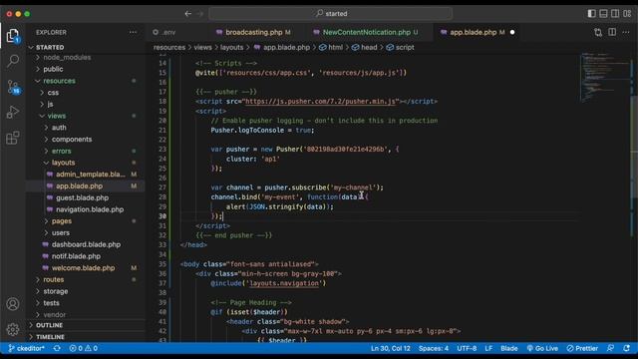The height and width of the screenshot is (359, 638).
Task: Open admin_template.blade file in explorer
Action: pyautogui.click(x=86, y=175)
